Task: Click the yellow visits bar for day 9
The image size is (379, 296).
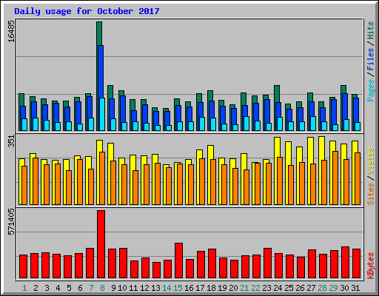Action: pyautogui.click(x=110, y=152)
